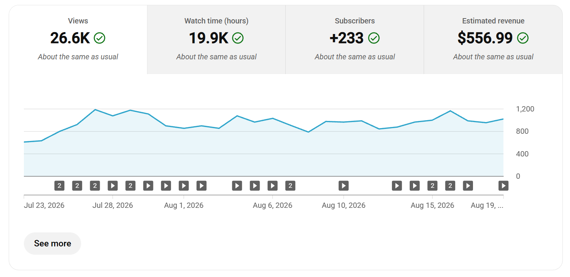Click the See more button

[x=52, y=243]
